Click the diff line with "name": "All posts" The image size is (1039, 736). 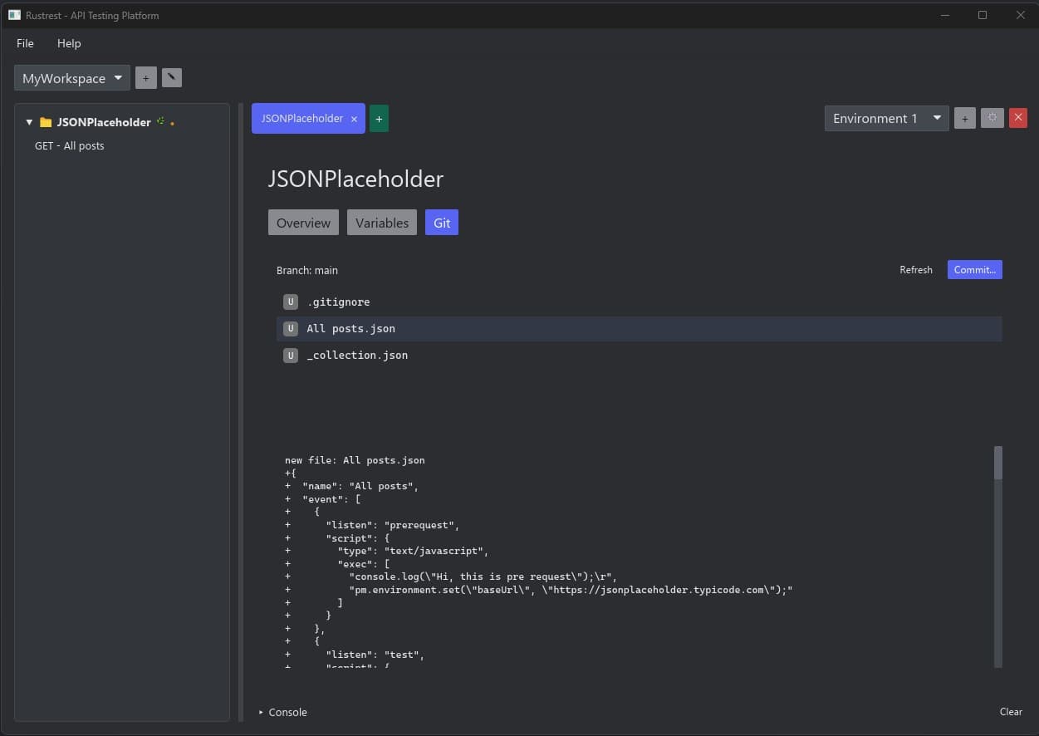coord(352,486)
